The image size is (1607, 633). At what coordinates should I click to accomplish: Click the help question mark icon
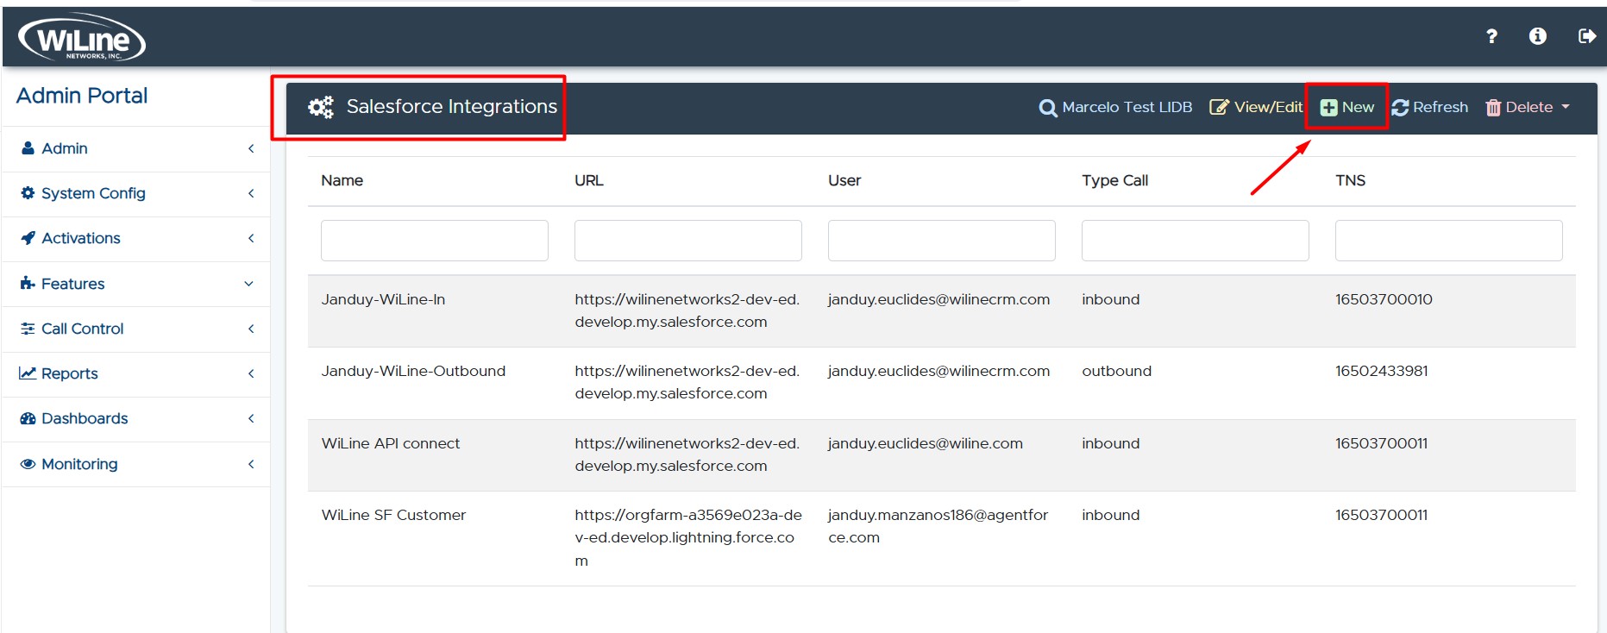[1491, 36]
